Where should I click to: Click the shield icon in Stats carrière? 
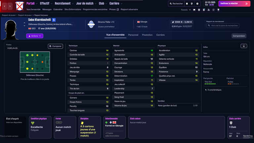click(x=231, y=123)
